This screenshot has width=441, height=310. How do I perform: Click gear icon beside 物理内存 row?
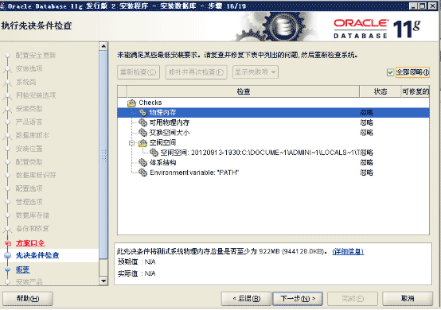tap(142, 113)
